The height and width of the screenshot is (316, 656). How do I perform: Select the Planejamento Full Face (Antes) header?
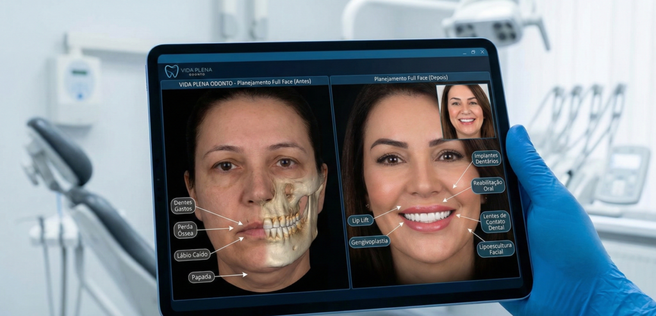point(245,84)
